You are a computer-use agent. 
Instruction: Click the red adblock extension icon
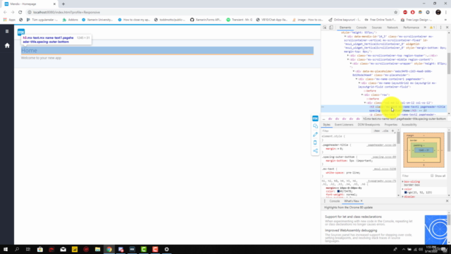pos(405,12)
